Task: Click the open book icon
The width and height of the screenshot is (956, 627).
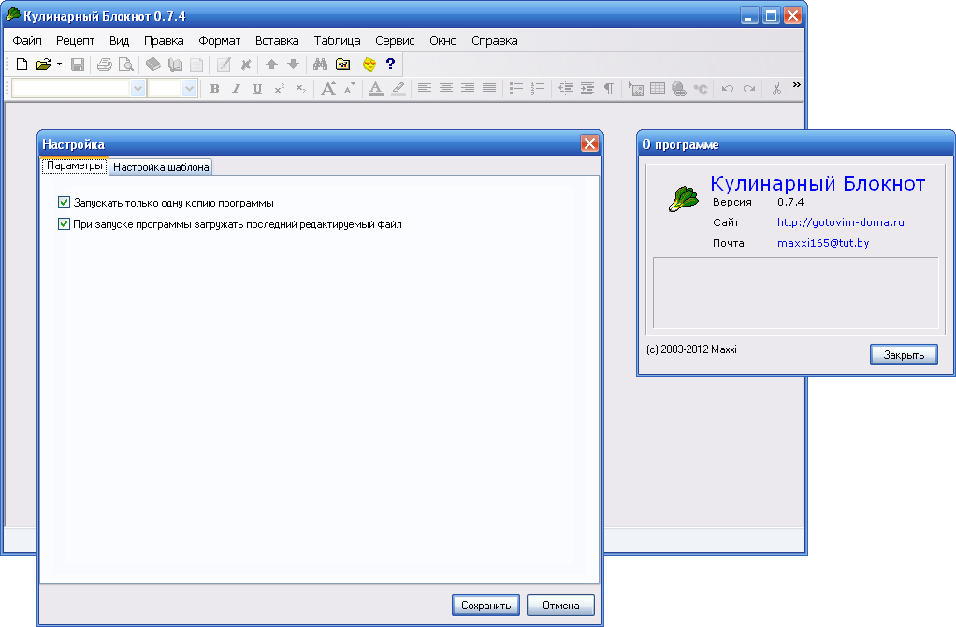Action: pos(175,64)
